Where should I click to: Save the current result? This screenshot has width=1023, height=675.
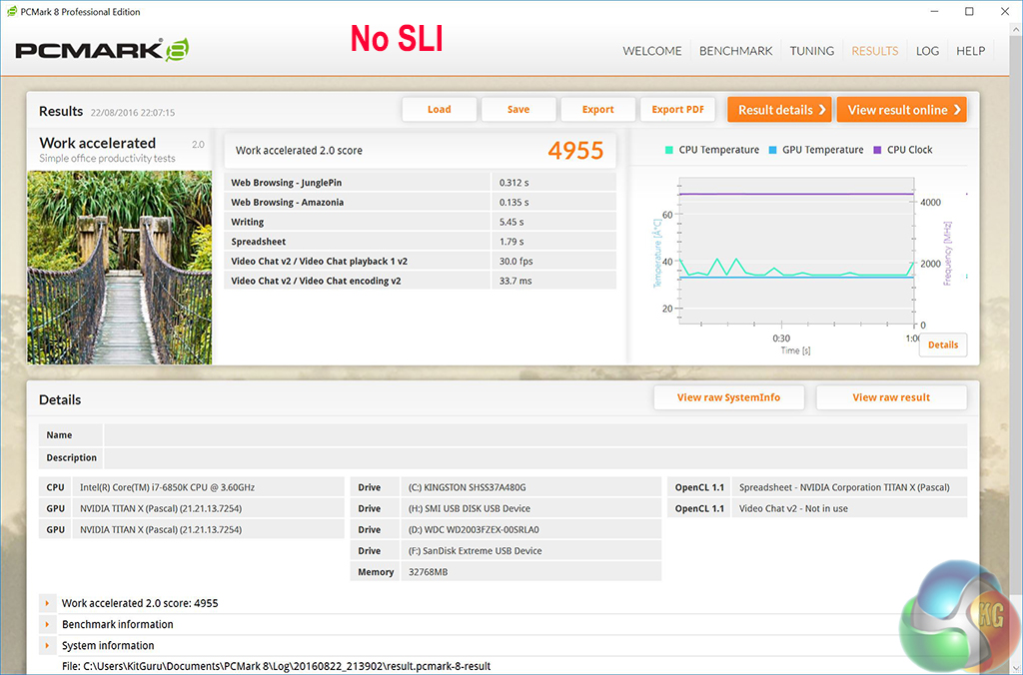(x=517, y=110)
